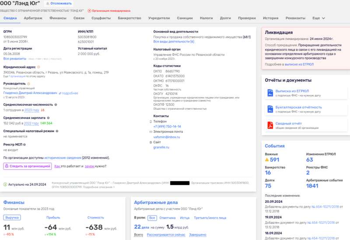This screenshot has height=240, width=350.
Task: Select the Банкротство tab
Action: [x=129, y=18]
